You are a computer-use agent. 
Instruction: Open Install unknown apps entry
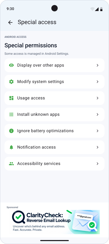click(54, 114)
